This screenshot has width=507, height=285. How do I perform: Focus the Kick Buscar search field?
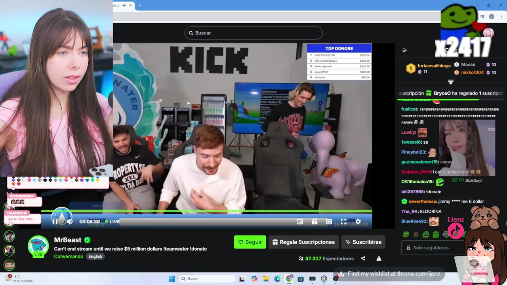253,33
